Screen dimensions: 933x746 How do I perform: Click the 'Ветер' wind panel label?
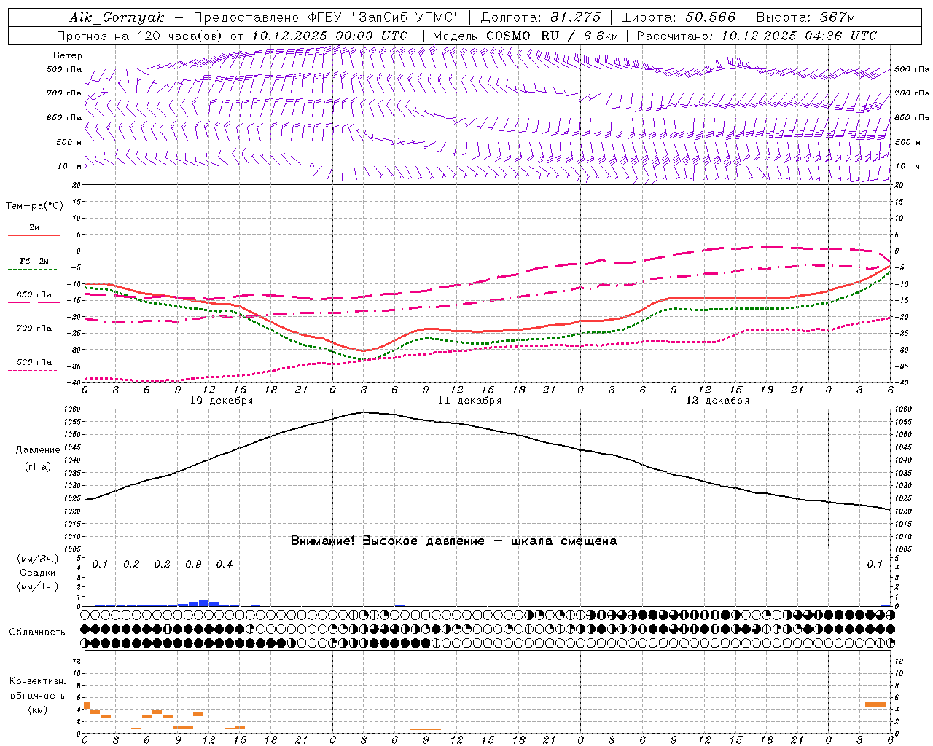68,55
